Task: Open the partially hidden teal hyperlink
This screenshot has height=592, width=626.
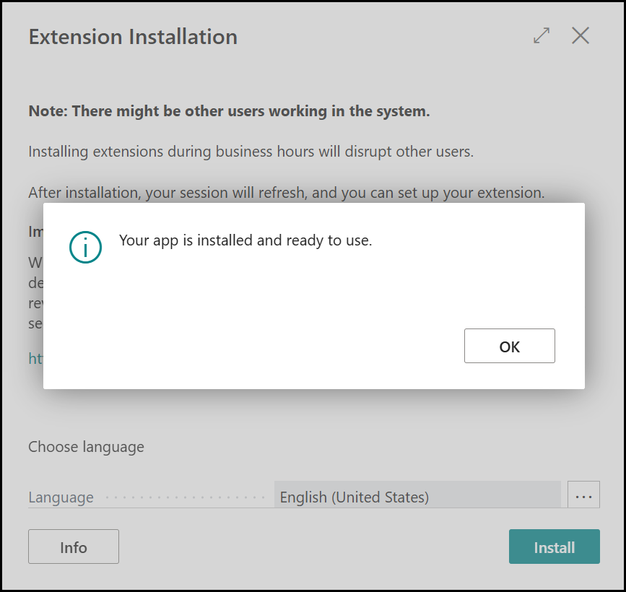Action: click(x=35, y=358)
